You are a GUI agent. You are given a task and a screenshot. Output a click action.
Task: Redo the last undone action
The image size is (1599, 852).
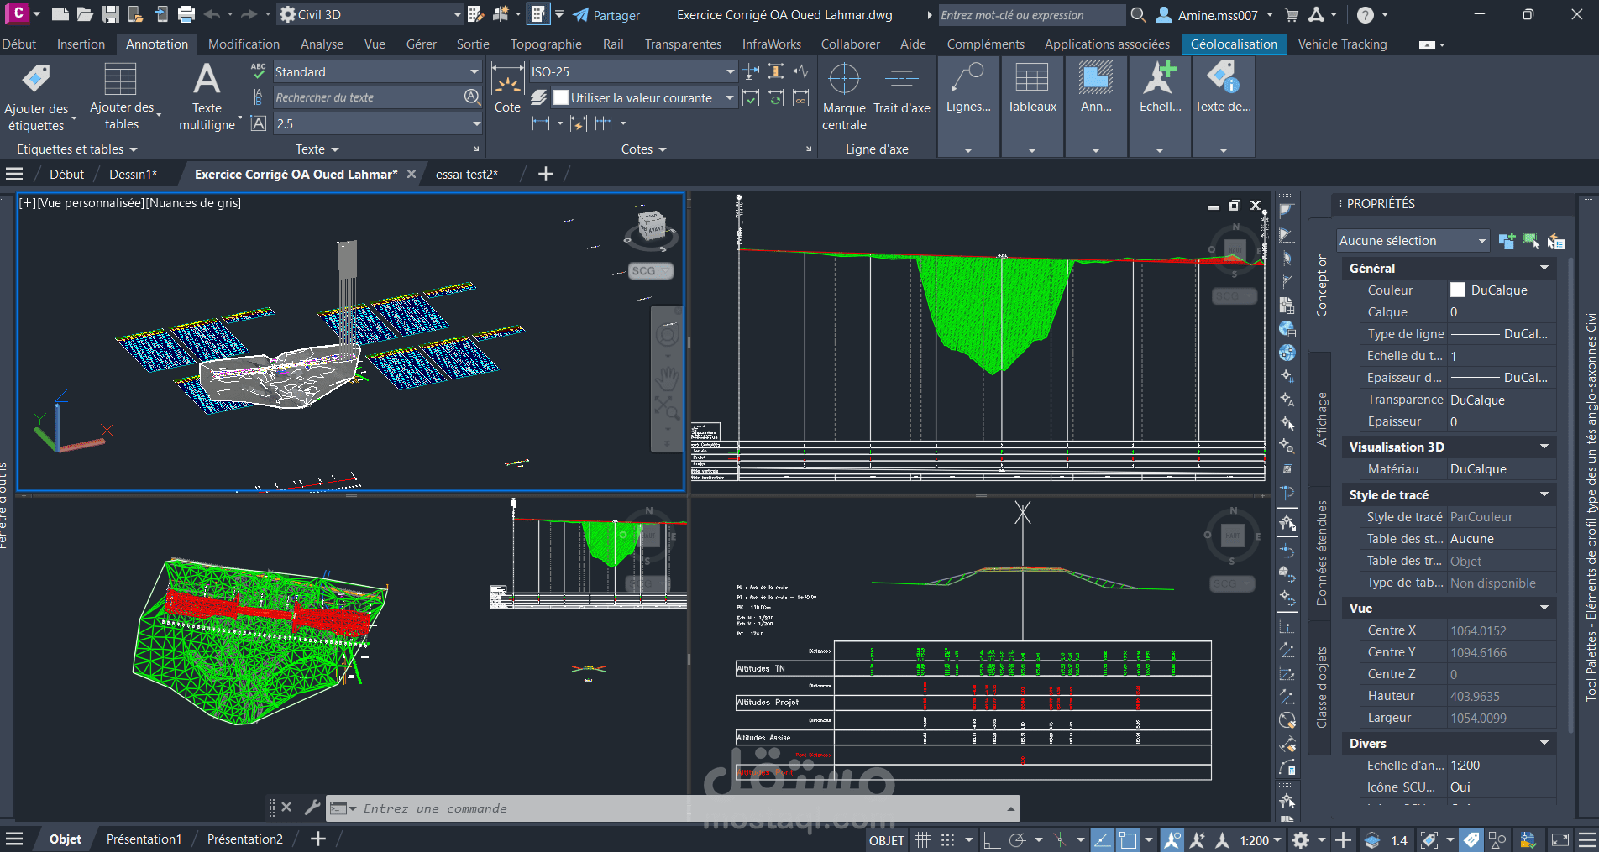click(249, 14)
